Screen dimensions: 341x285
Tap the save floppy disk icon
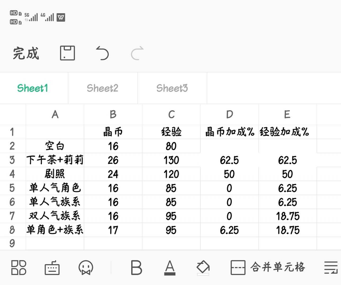(67, 53)
